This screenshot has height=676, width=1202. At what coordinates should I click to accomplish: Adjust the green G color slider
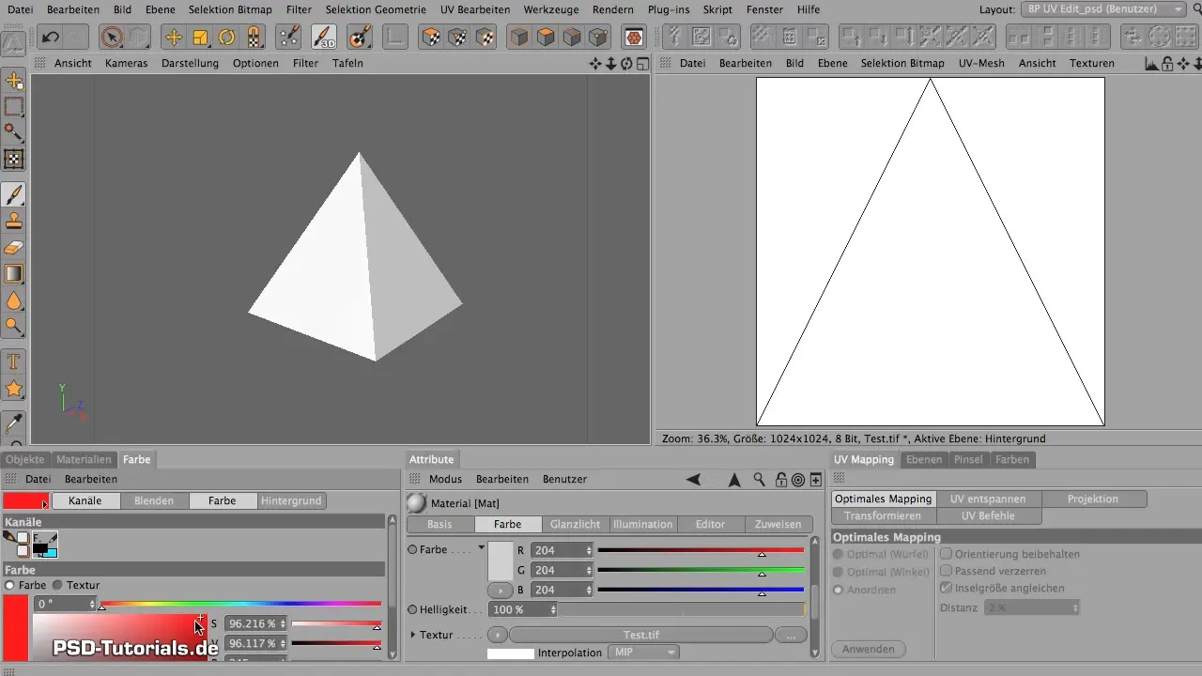pos(701,570)
